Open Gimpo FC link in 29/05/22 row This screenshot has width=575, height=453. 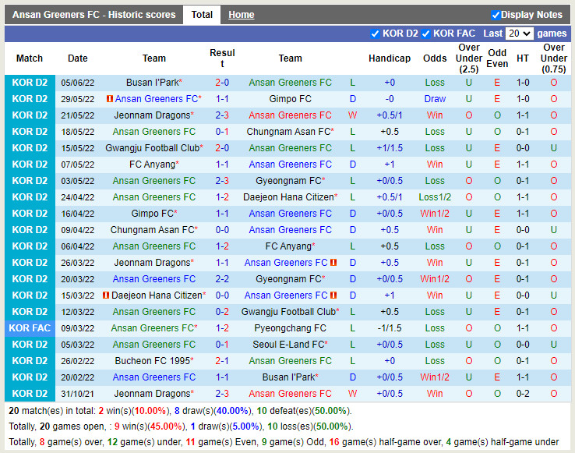[290, 99]
